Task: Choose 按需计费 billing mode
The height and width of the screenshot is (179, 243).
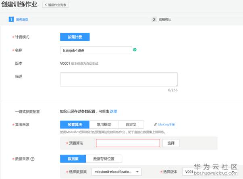Action: (75, 37)
